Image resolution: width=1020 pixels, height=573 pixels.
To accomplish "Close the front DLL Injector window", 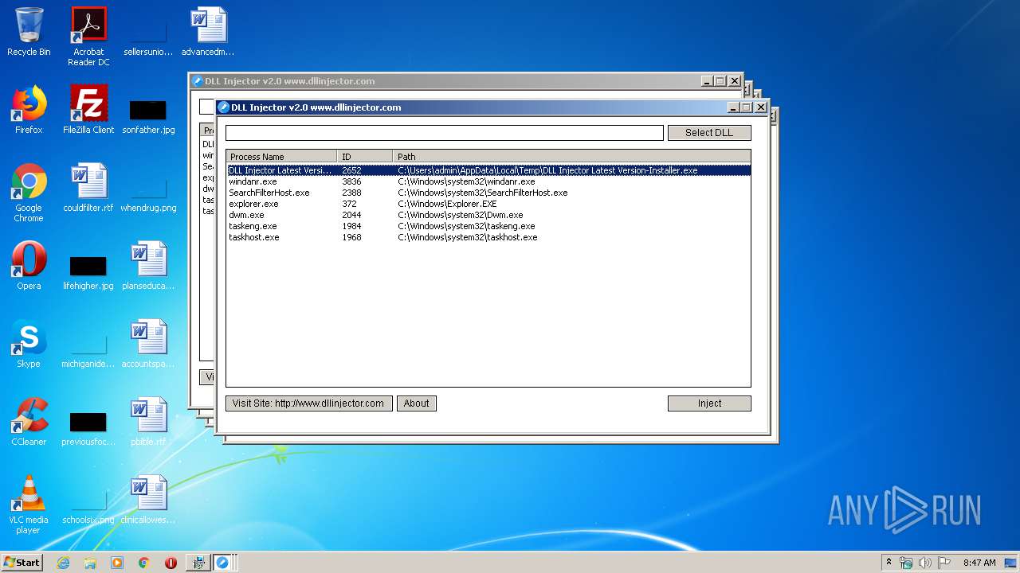I will point(760,107).
